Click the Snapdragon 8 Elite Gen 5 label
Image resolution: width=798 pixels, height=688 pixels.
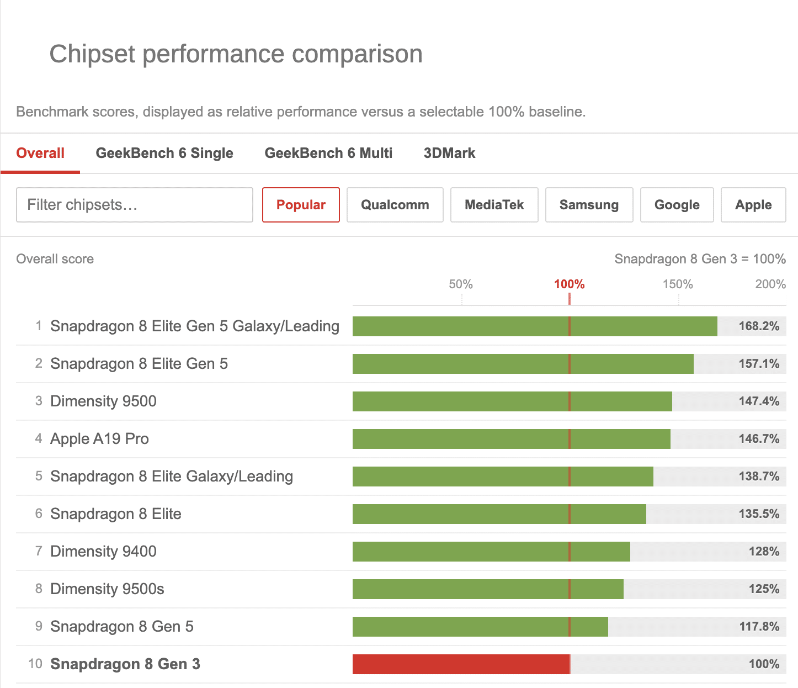(x=139, y=364)
